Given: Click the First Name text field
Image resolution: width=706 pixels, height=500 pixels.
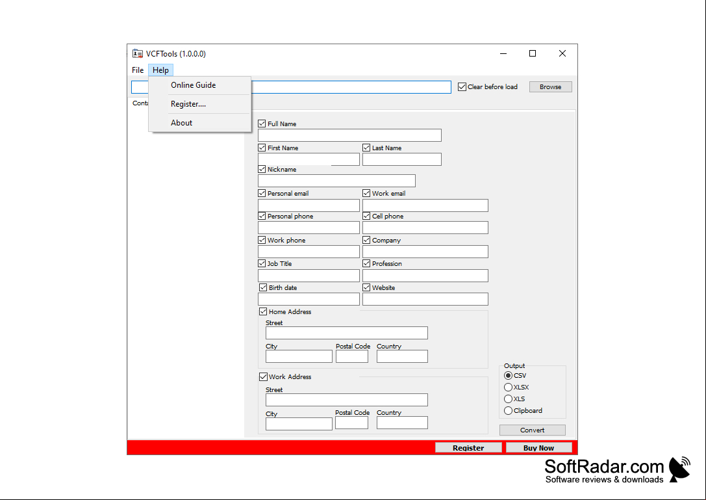Looking at the screenshot, I should pos(309,159).
